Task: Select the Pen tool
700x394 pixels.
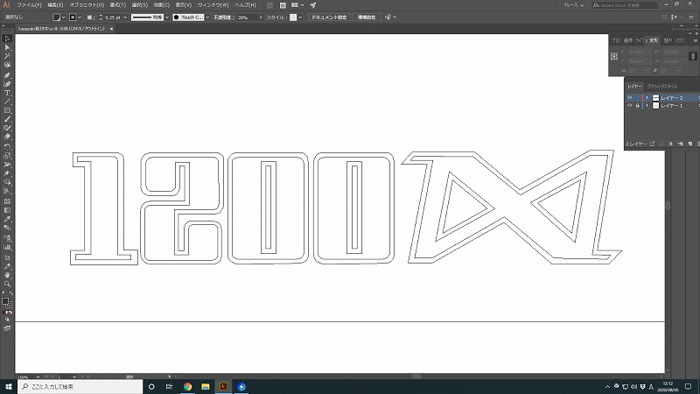Action: point(7,75)
